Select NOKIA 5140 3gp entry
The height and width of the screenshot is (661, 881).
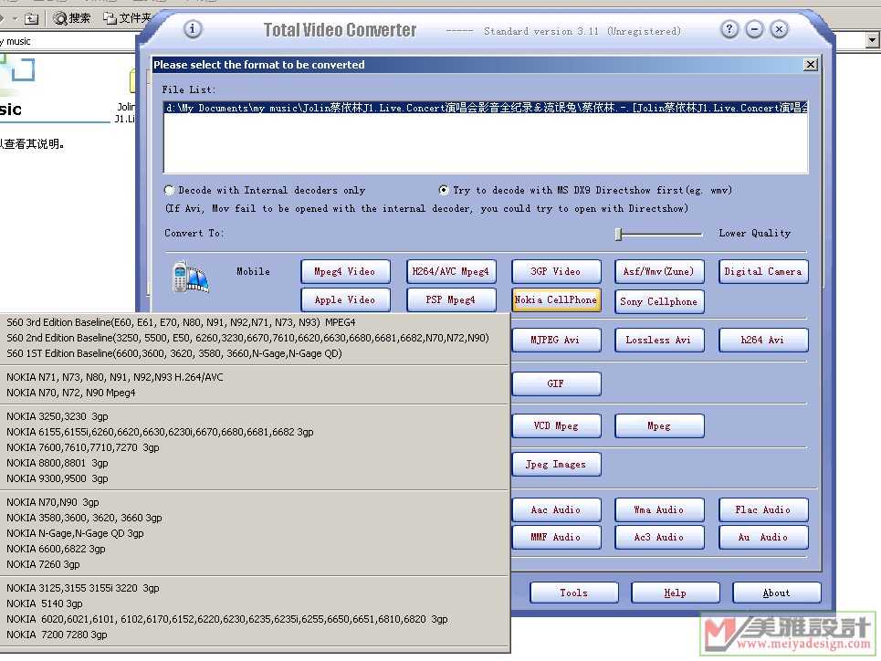[255, 603]
